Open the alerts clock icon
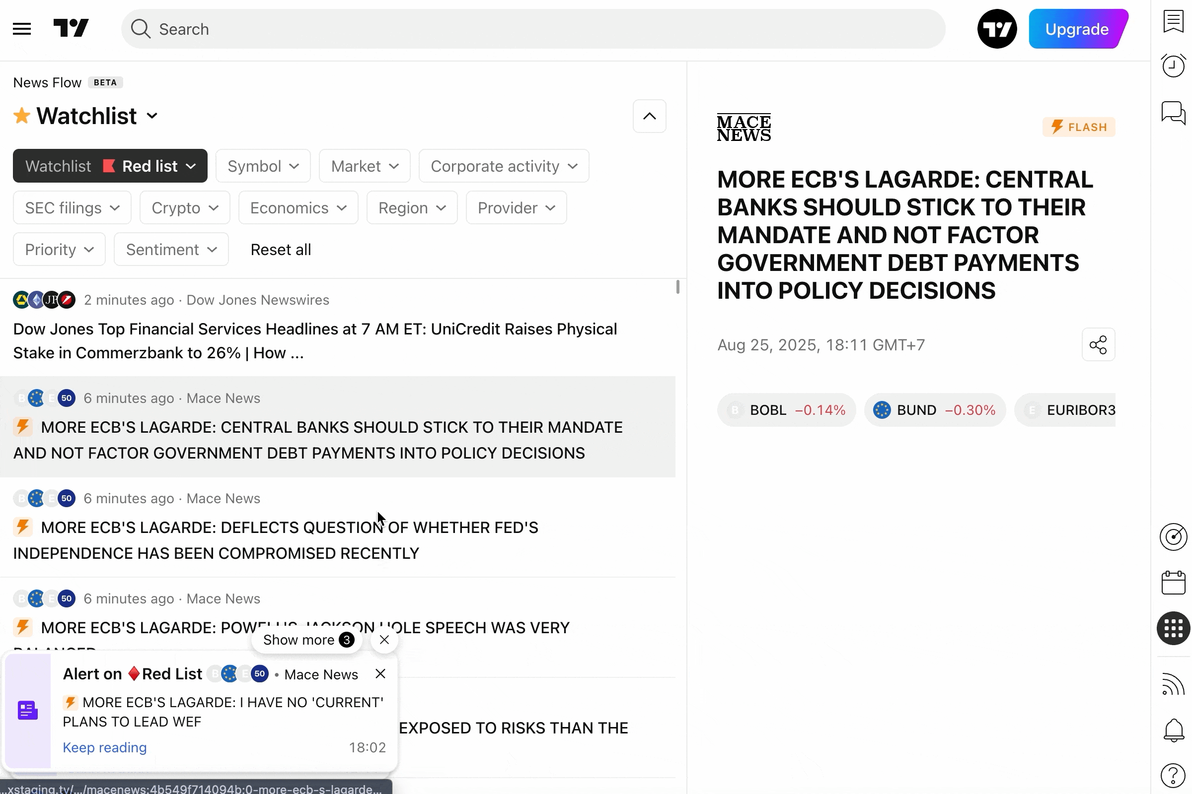 click(1173, 66)
